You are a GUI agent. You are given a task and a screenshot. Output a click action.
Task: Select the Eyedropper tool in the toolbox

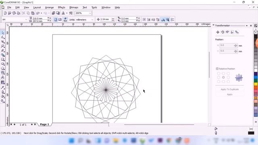click(x=3, y=87)
